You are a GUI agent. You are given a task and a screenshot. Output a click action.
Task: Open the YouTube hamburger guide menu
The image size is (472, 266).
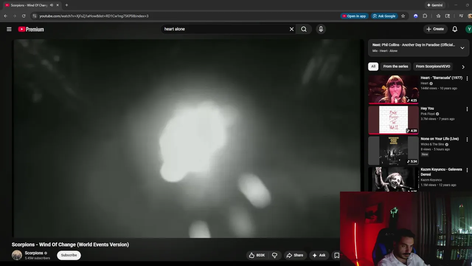tap(9, 29)
